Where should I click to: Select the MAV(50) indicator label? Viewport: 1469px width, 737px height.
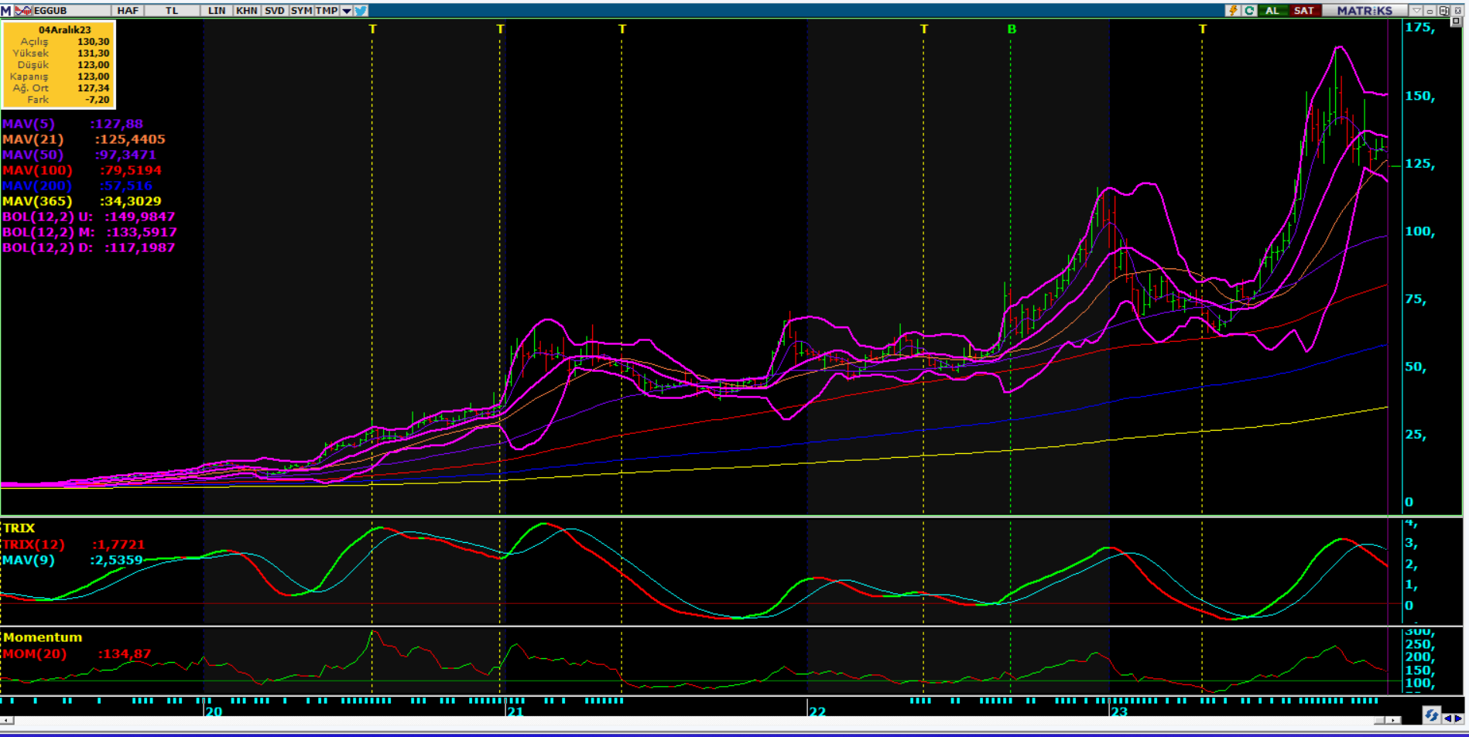pos(33,155)
